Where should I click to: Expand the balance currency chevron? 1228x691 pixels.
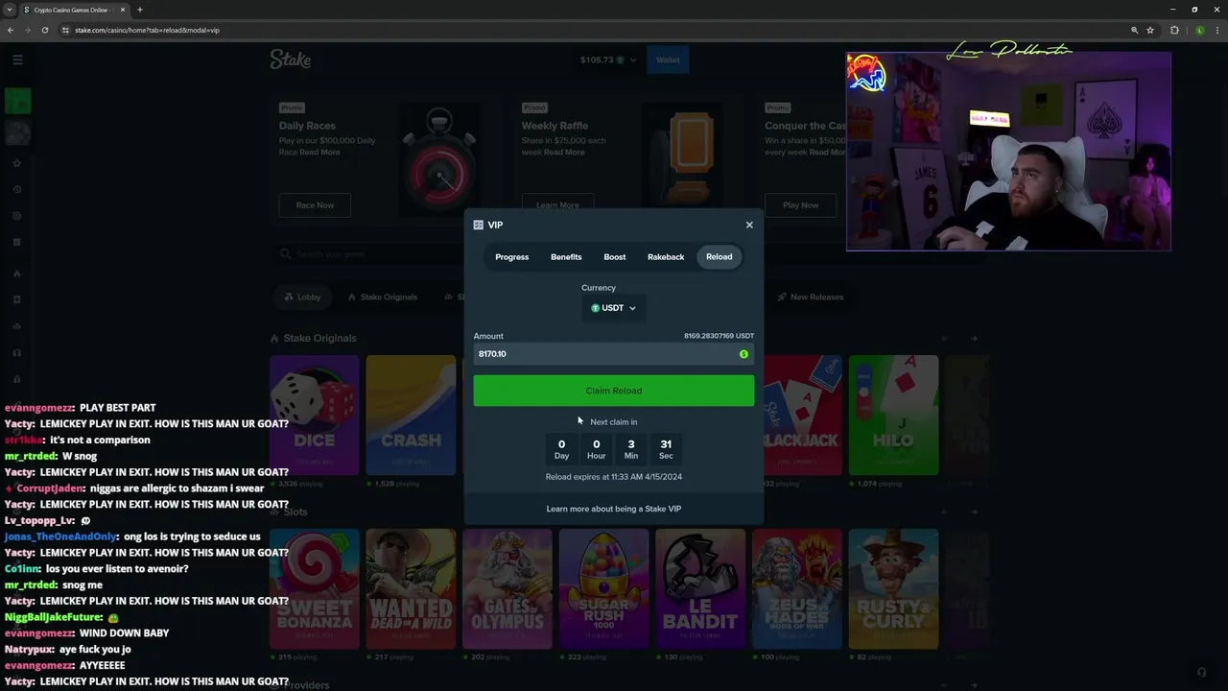[633, 60]
